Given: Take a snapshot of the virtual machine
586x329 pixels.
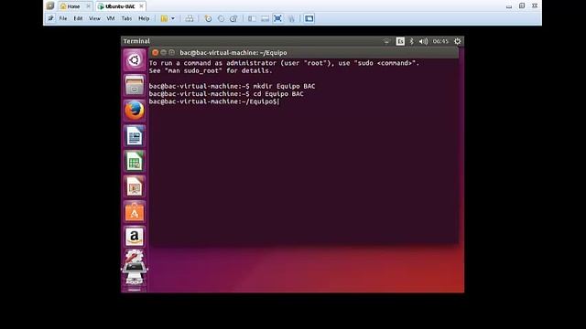Looking at the screenshot, I should click(208, 18).
